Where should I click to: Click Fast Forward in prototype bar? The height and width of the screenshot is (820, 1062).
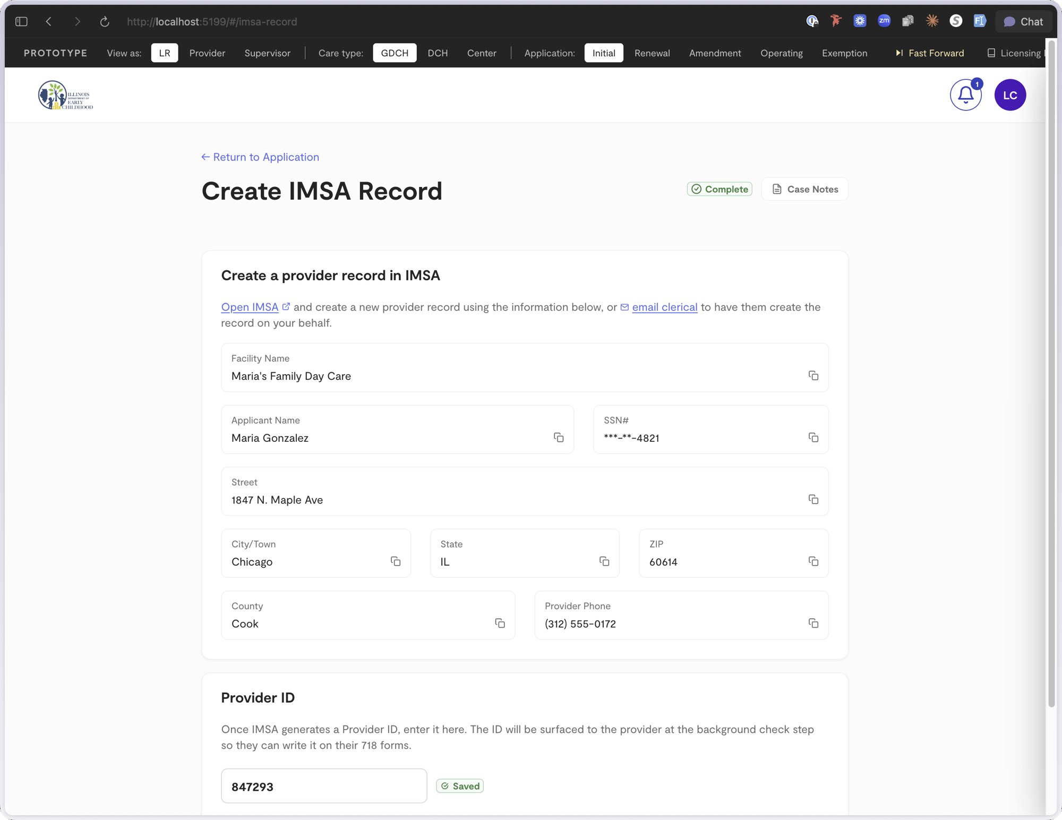click(930, 53)
